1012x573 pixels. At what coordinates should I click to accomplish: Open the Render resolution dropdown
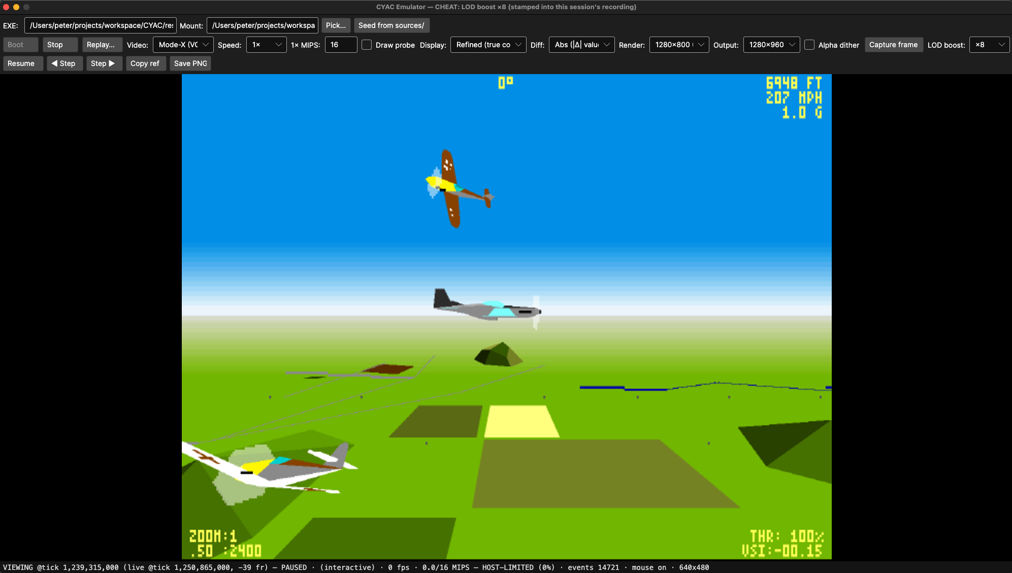(x=679, y=45)
